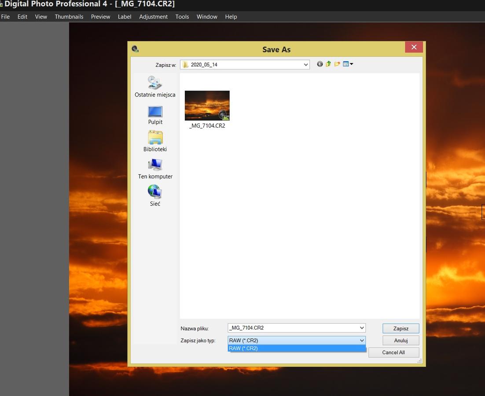Open the Edit menu
Viewport: 485px width, 396px height.
pos(22,17)
